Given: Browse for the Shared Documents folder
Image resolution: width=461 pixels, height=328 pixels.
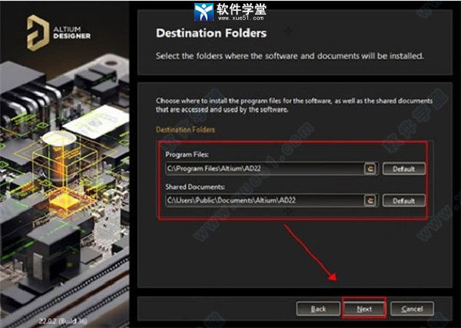Looking at the screenshot, I should click(x=370, y=200).
